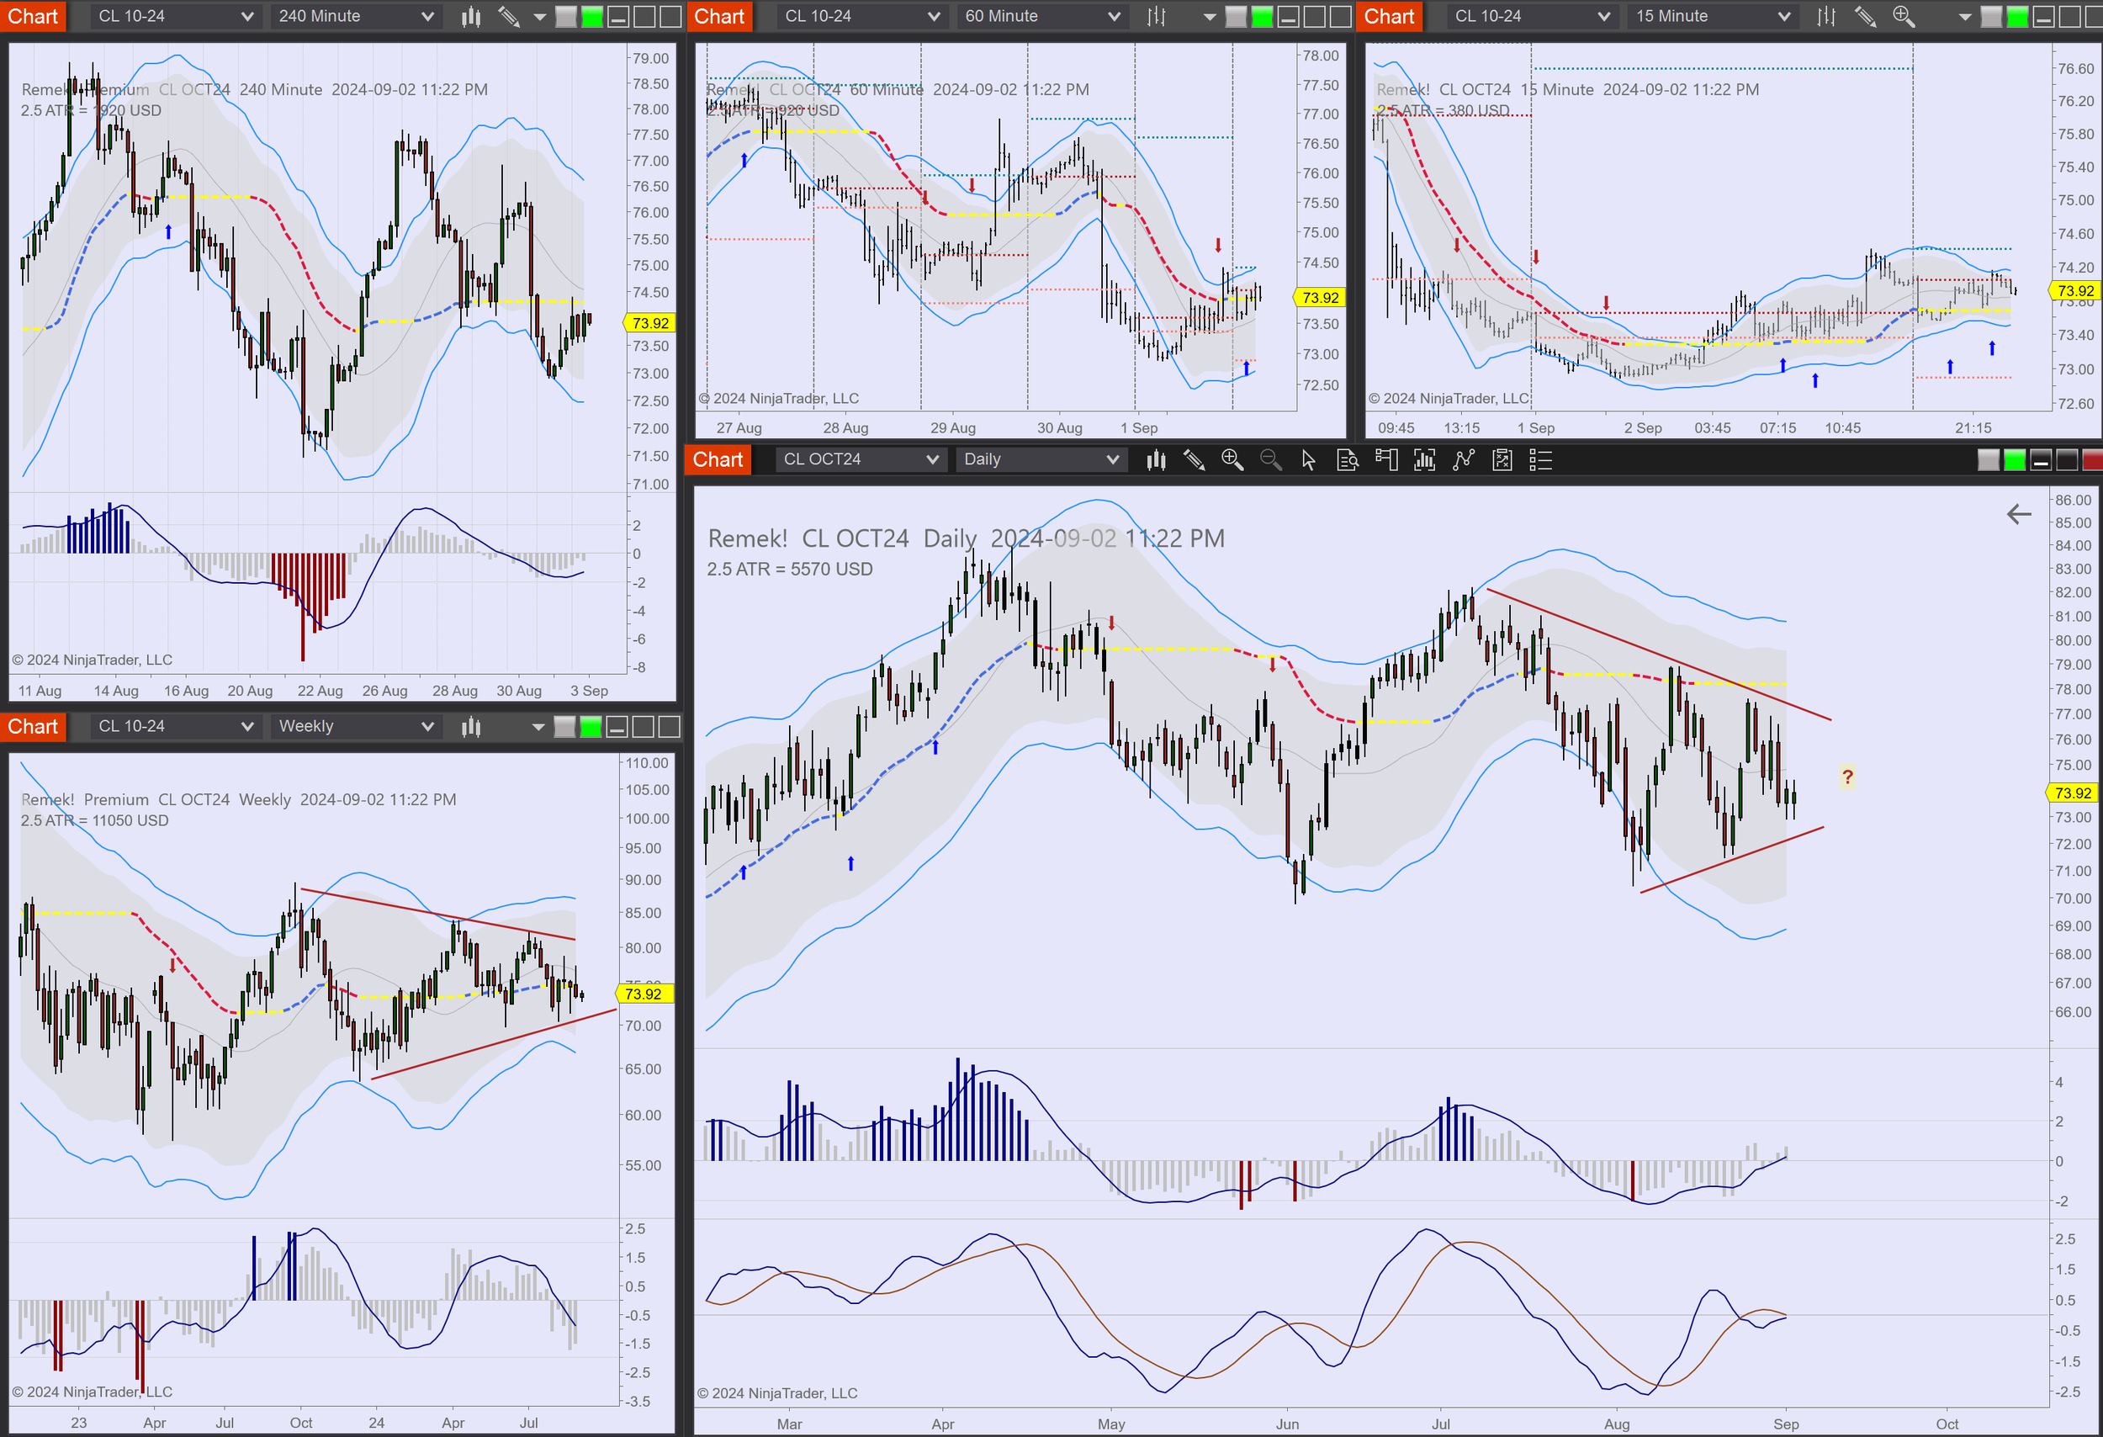
Task: Click Chart tab of Daily window
Action: [718, 459]
